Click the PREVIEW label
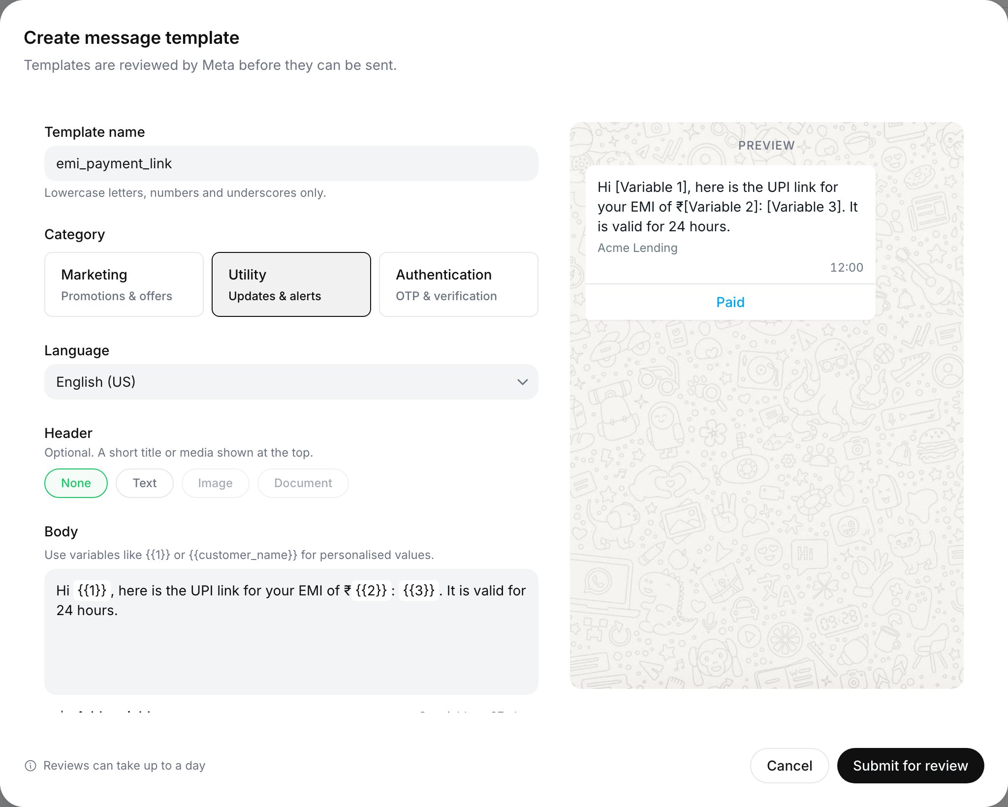Viewport: 1008px width, 807px height. (766, 146)
